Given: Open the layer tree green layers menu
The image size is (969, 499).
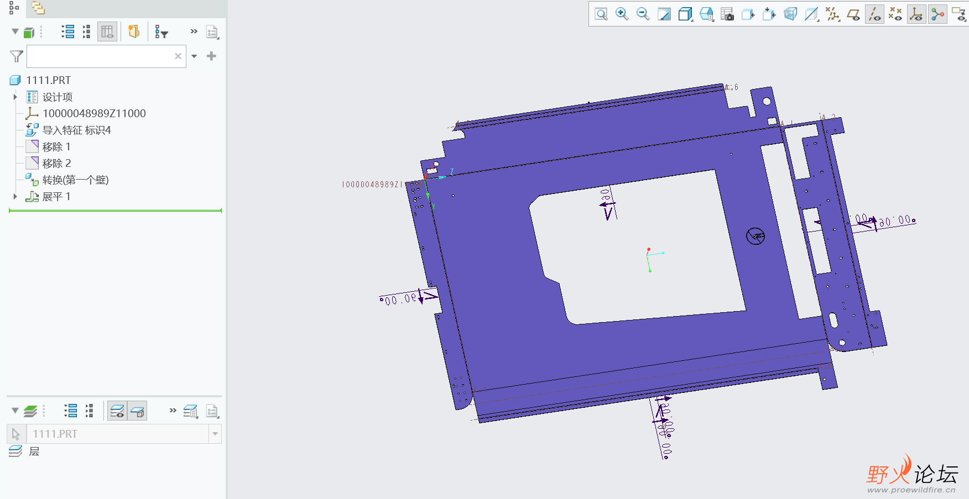Looking at the screenshot, I should [30, 411].
